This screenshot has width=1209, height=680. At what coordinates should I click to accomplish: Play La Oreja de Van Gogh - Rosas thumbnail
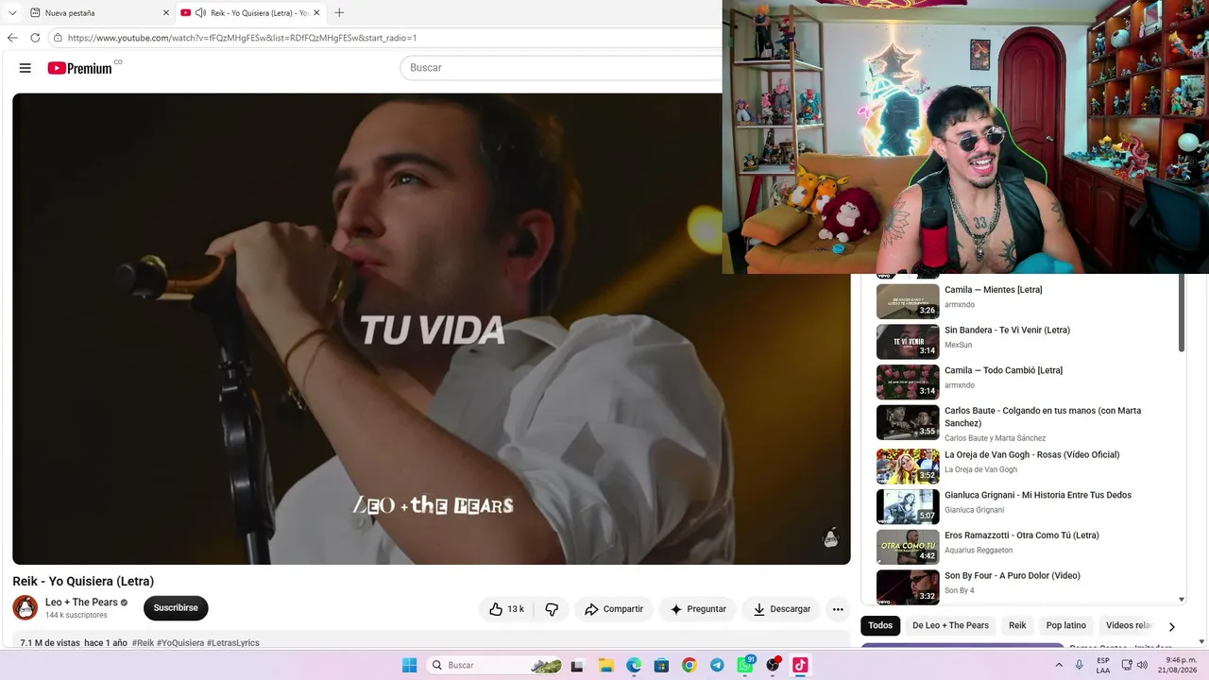pos(908,467)
